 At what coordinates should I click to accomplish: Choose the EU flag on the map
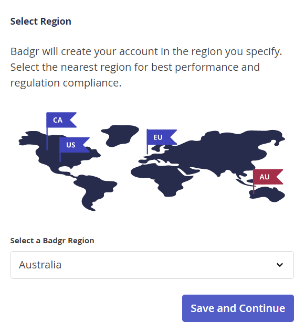[162, 137]
